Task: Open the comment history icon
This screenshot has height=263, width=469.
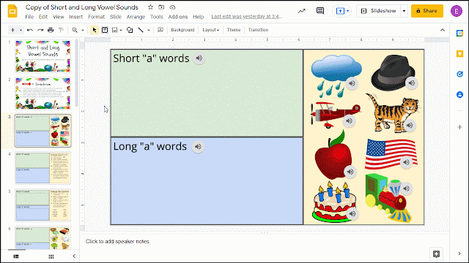Action: click(320, 11)
